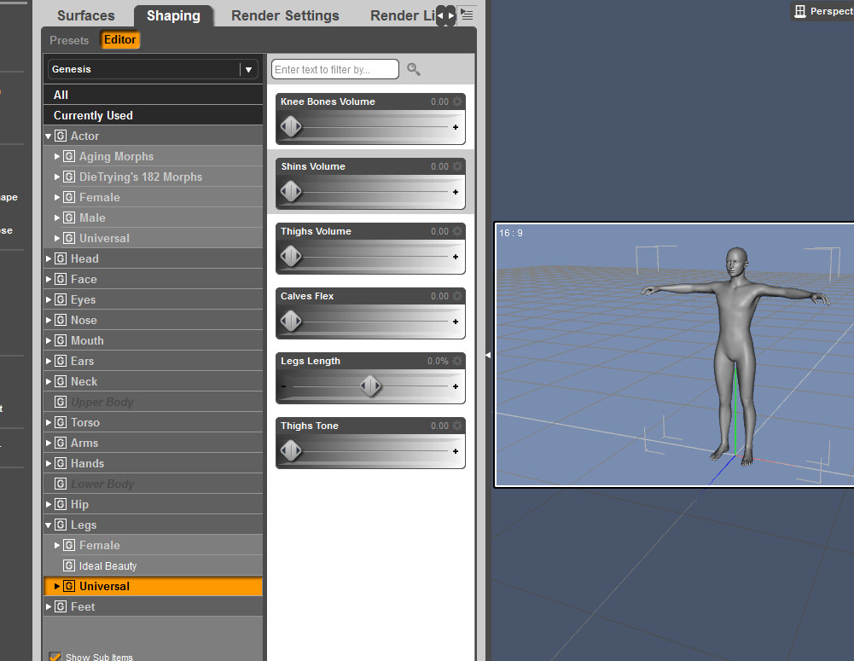The width and height of the screenshot is (854, 661).
Task: Click the Legs Length 0.0% value
Action: tap(438, 361)
